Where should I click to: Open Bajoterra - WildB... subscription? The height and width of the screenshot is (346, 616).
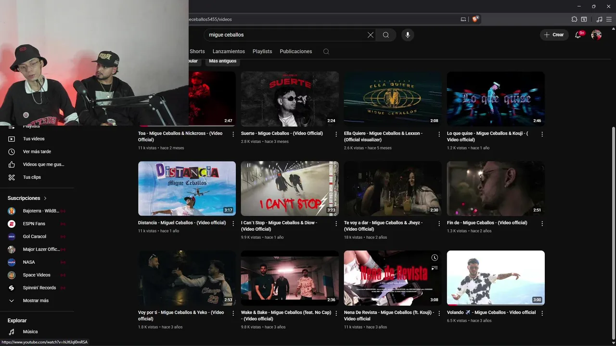37,211
